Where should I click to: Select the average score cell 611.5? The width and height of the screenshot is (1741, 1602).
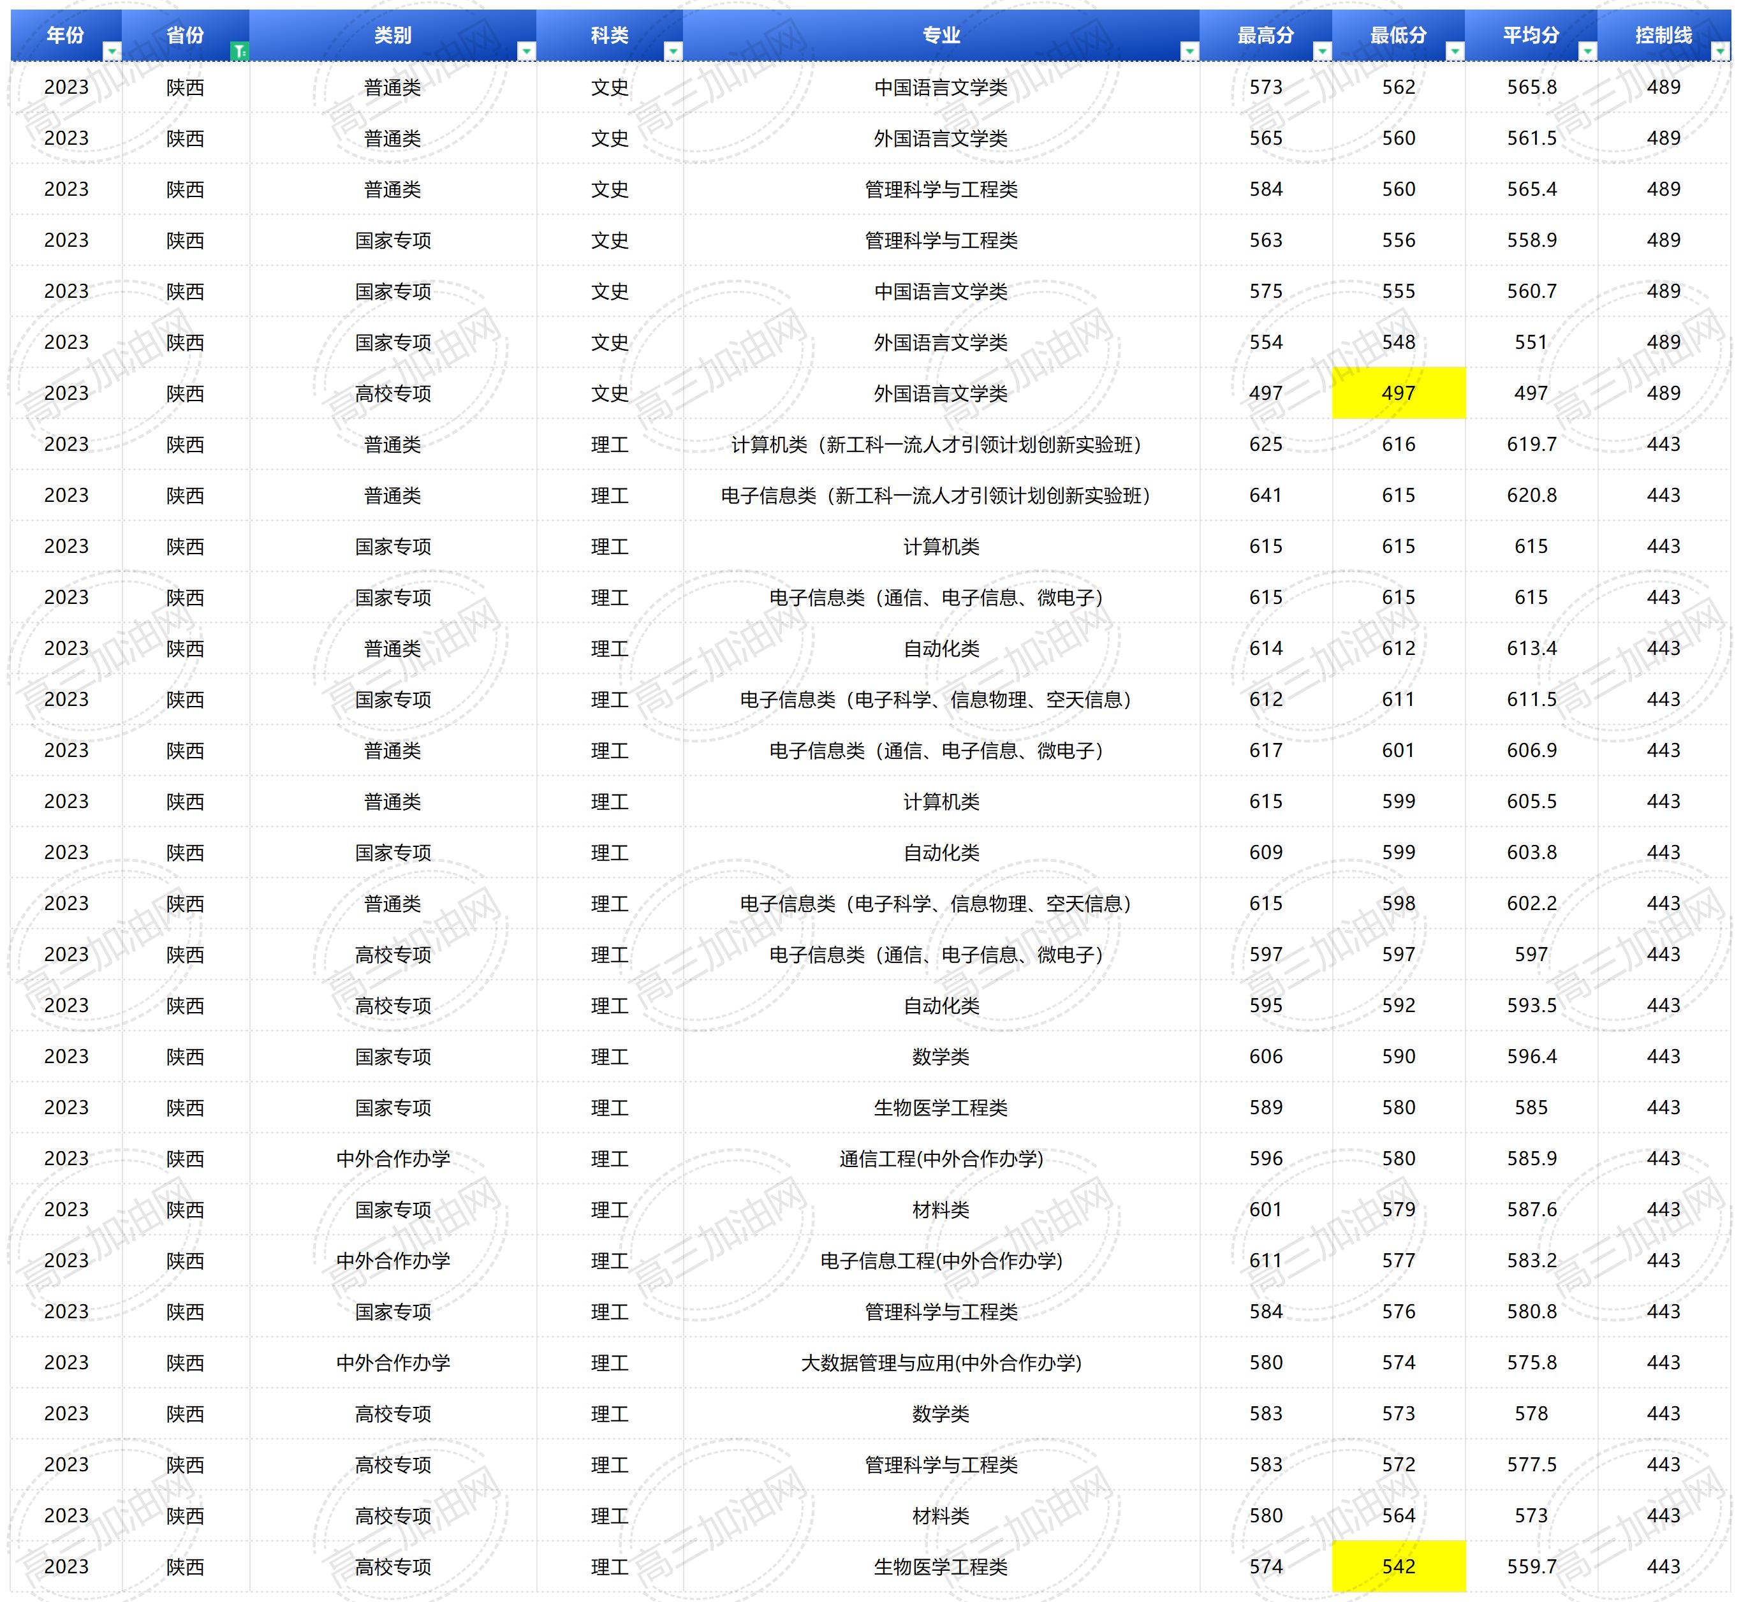tap(1531, 699)
